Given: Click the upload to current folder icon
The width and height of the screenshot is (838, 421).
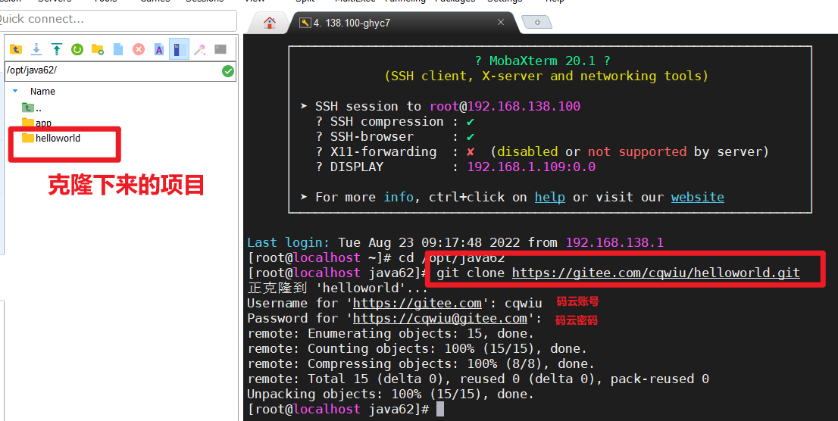Looking at the screenshot, I should 57,50.
